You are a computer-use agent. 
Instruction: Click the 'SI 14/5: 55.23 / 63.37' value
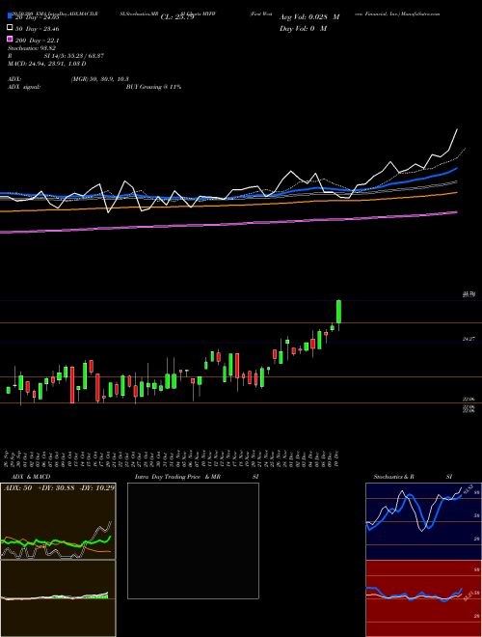[74, 56]
